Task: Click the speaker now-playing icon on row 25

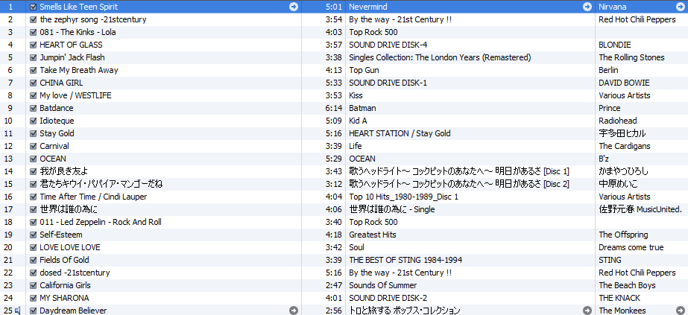Action: (x=18, y=311)
